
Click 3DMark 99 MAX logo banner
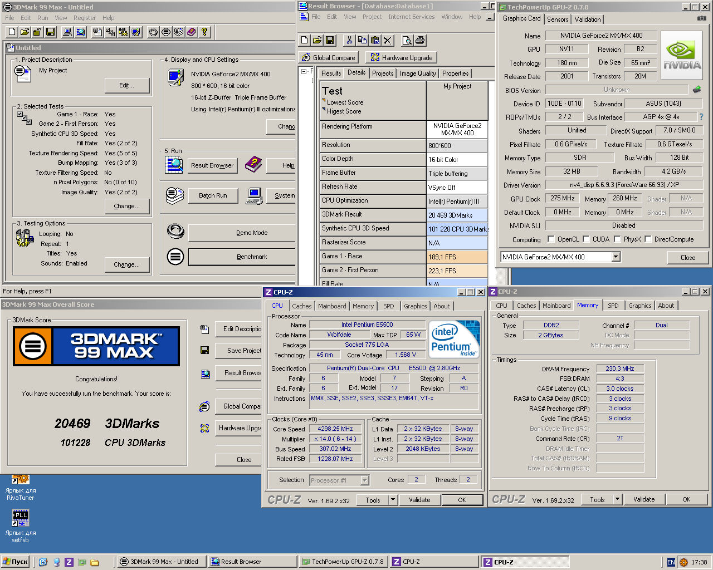pyautogui.click(x=96, y=346)
